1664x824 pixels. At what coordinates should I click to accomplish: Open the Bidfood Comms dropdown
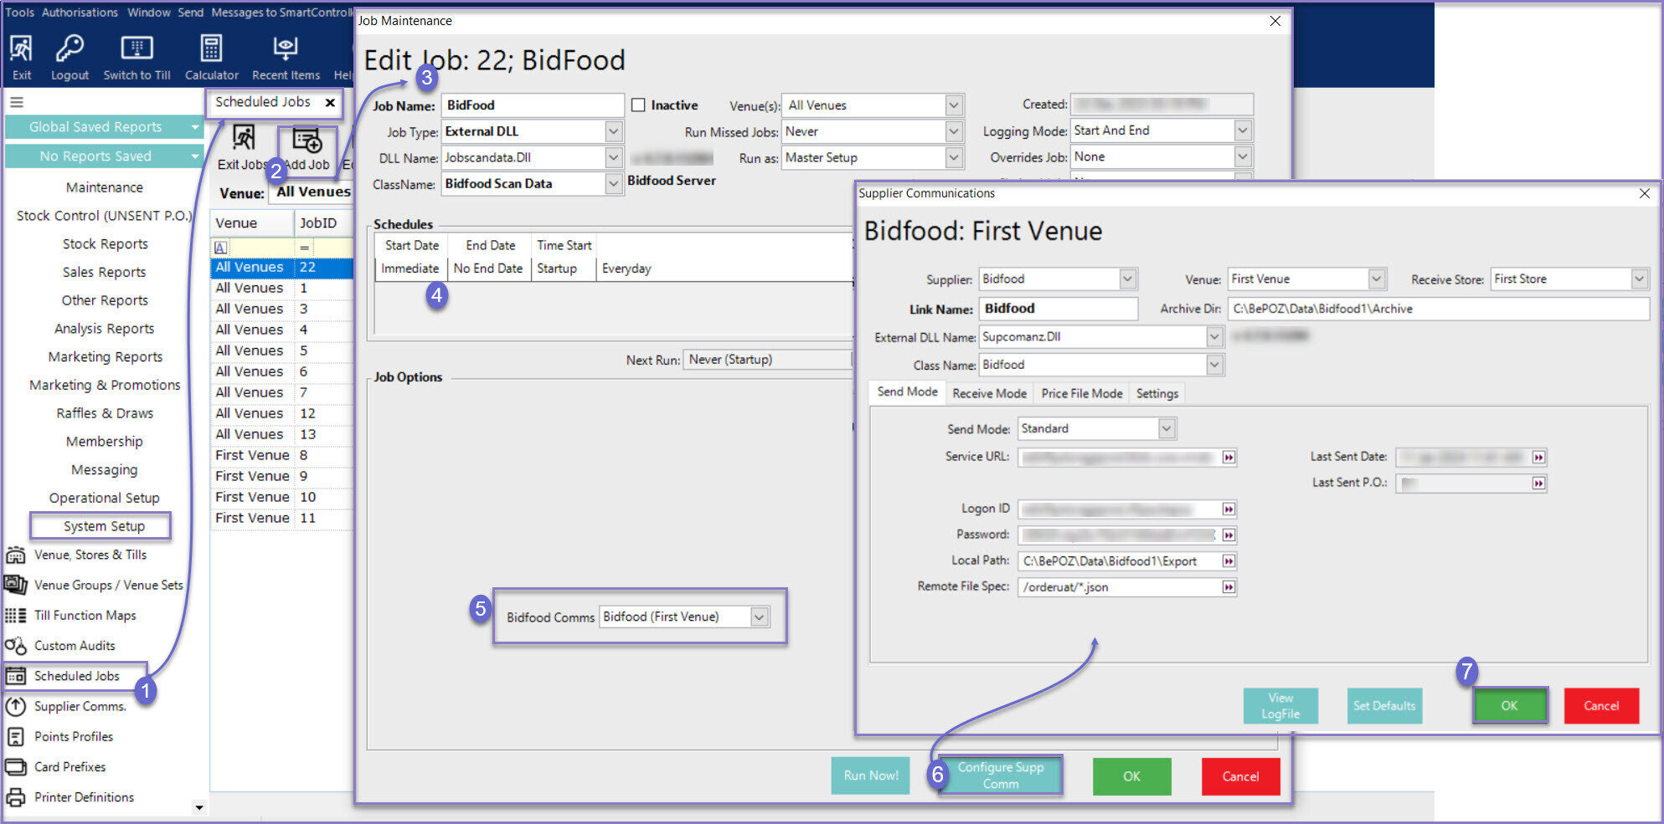point(759,617)
